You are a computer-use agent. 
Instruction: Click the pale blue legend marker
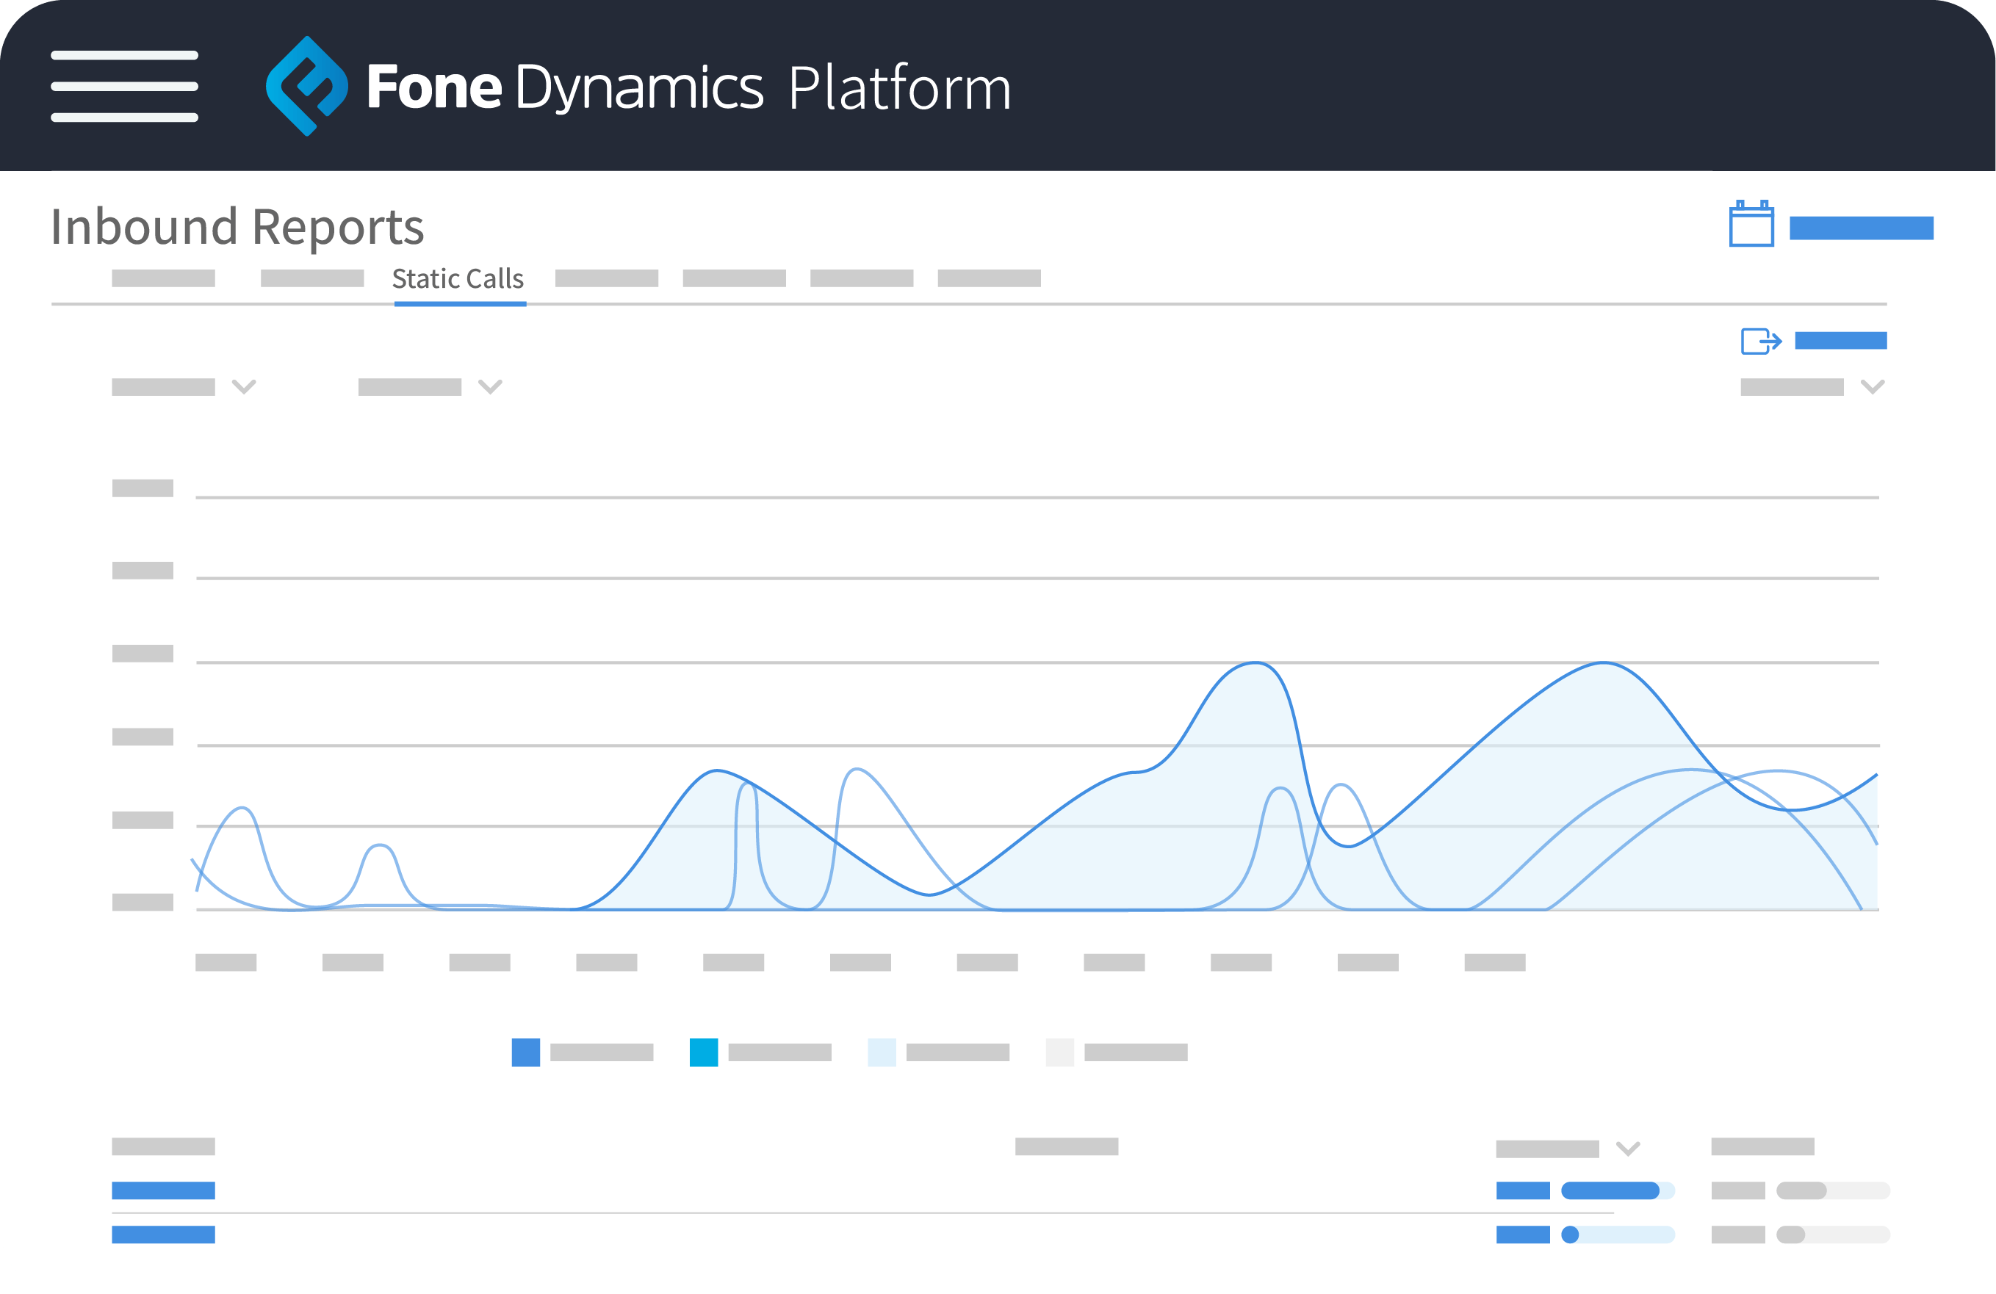coord(882,1053)
